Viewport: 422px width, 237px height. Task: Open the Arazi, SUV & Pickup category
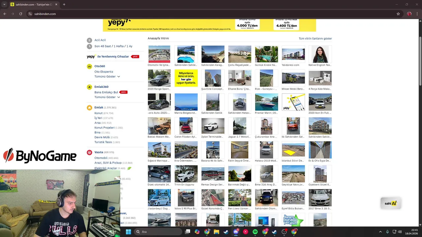click(x=108, y=163)
